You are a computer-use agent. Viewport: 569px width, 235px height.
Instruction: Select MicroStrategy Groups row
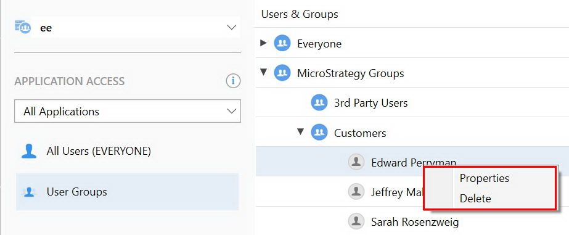pos(412,73)
